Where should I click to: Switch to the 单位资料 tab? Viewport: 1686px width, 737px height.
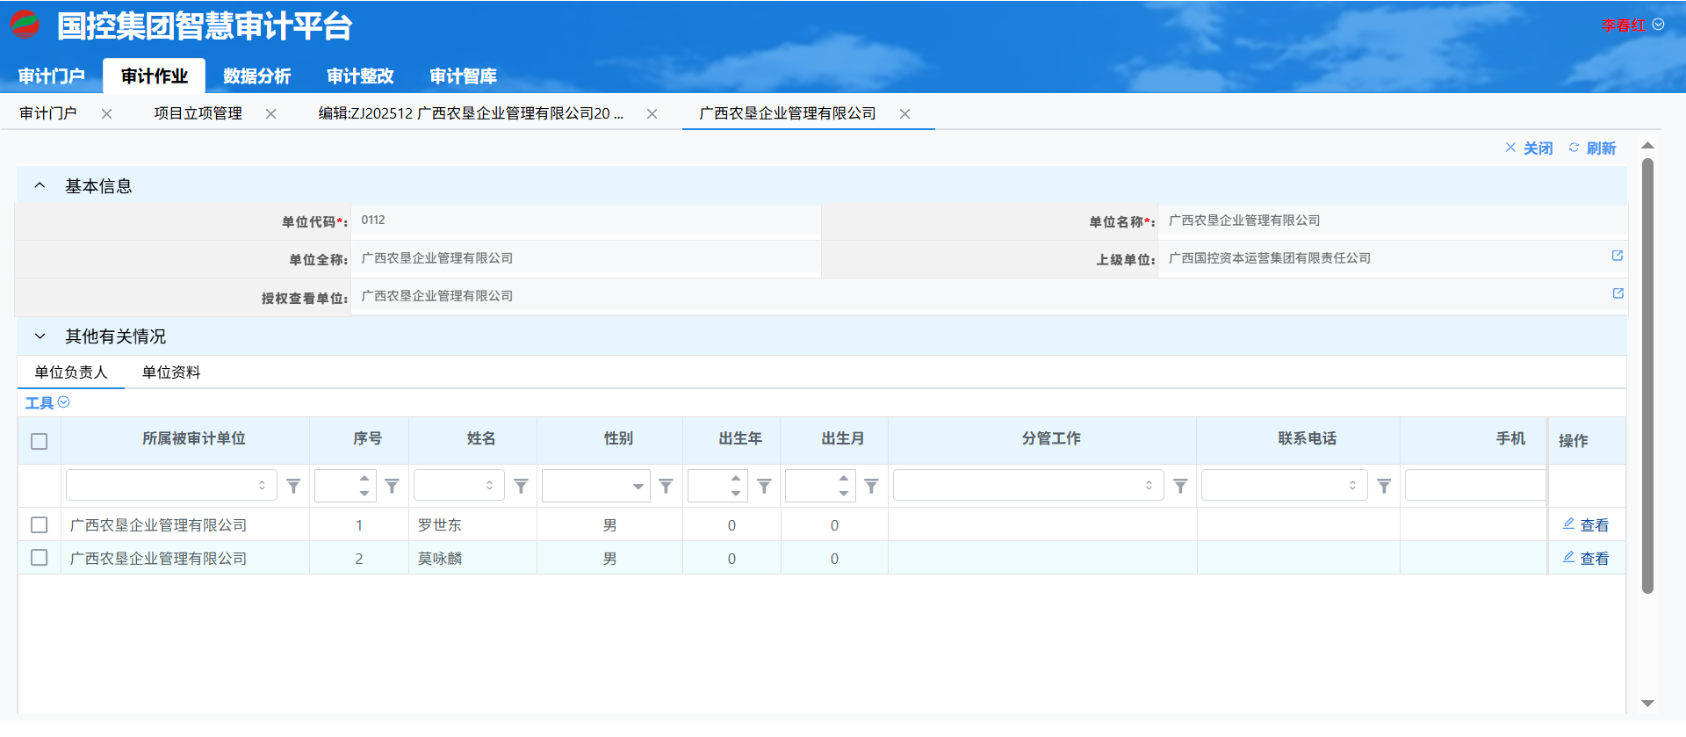click(171, 372)
